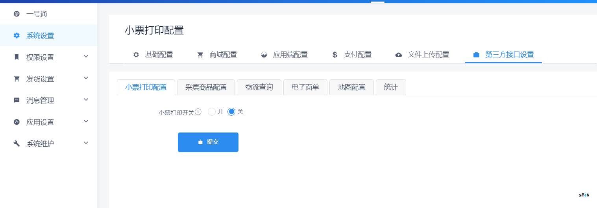Viewport: 597px width, 208px height.
Task: Select the 物流查询 sub-tab
Action: tap(259, 87)
